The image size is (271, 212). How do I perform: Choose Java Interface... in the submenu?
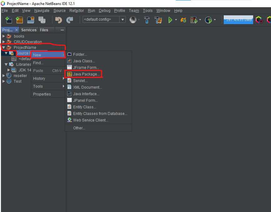coord(99,94)
